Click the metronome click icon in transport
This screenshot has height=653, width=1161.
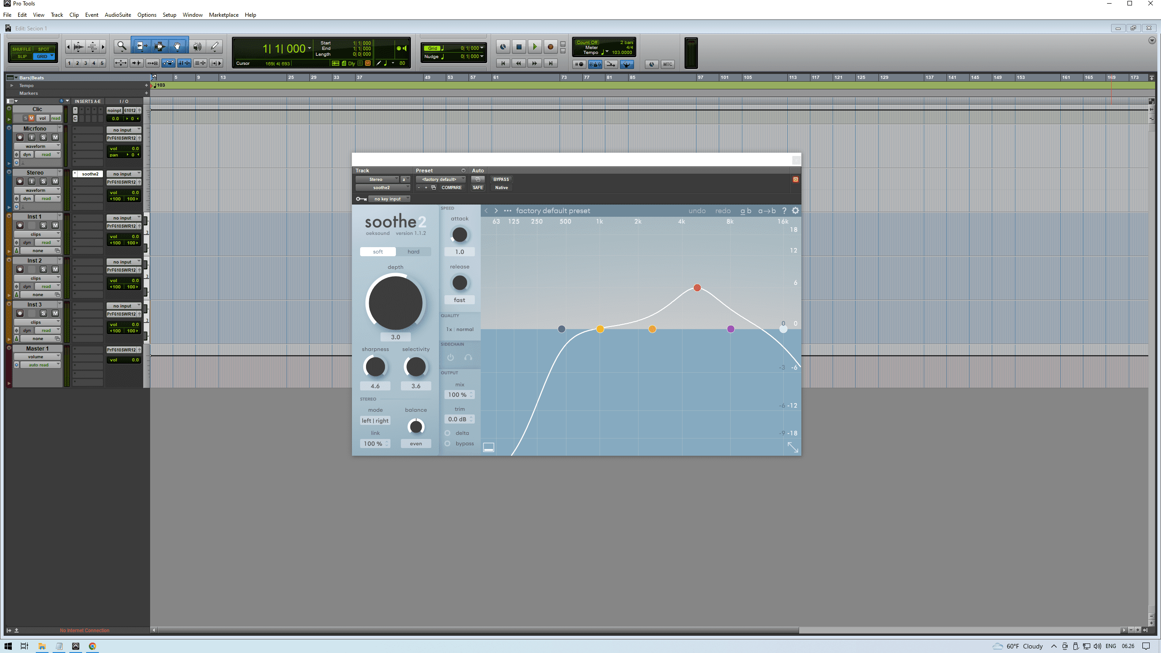pyautogui.click(x=595, y=64)
